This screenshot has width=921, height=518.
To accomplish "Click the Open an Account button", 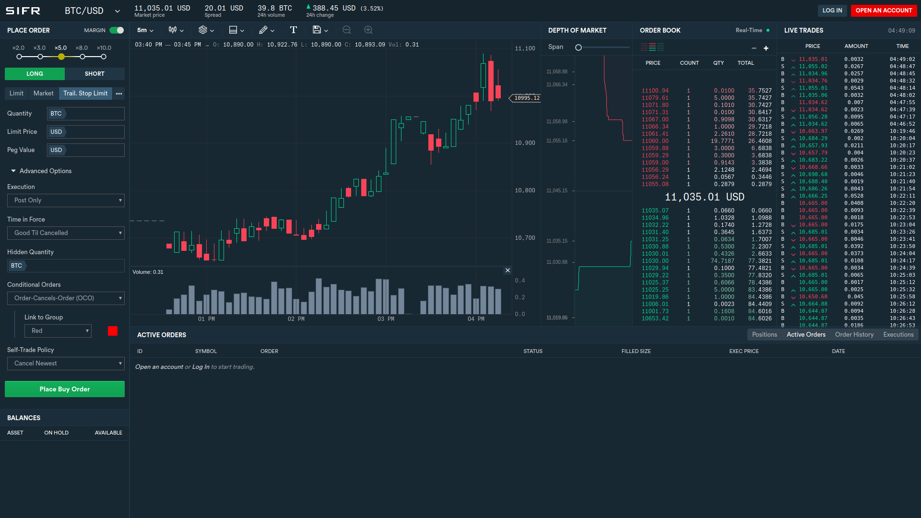I will pos(883,11).
